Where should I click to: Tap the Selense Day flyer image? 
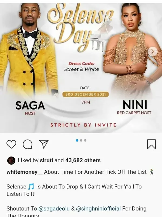tap(81, 68)
